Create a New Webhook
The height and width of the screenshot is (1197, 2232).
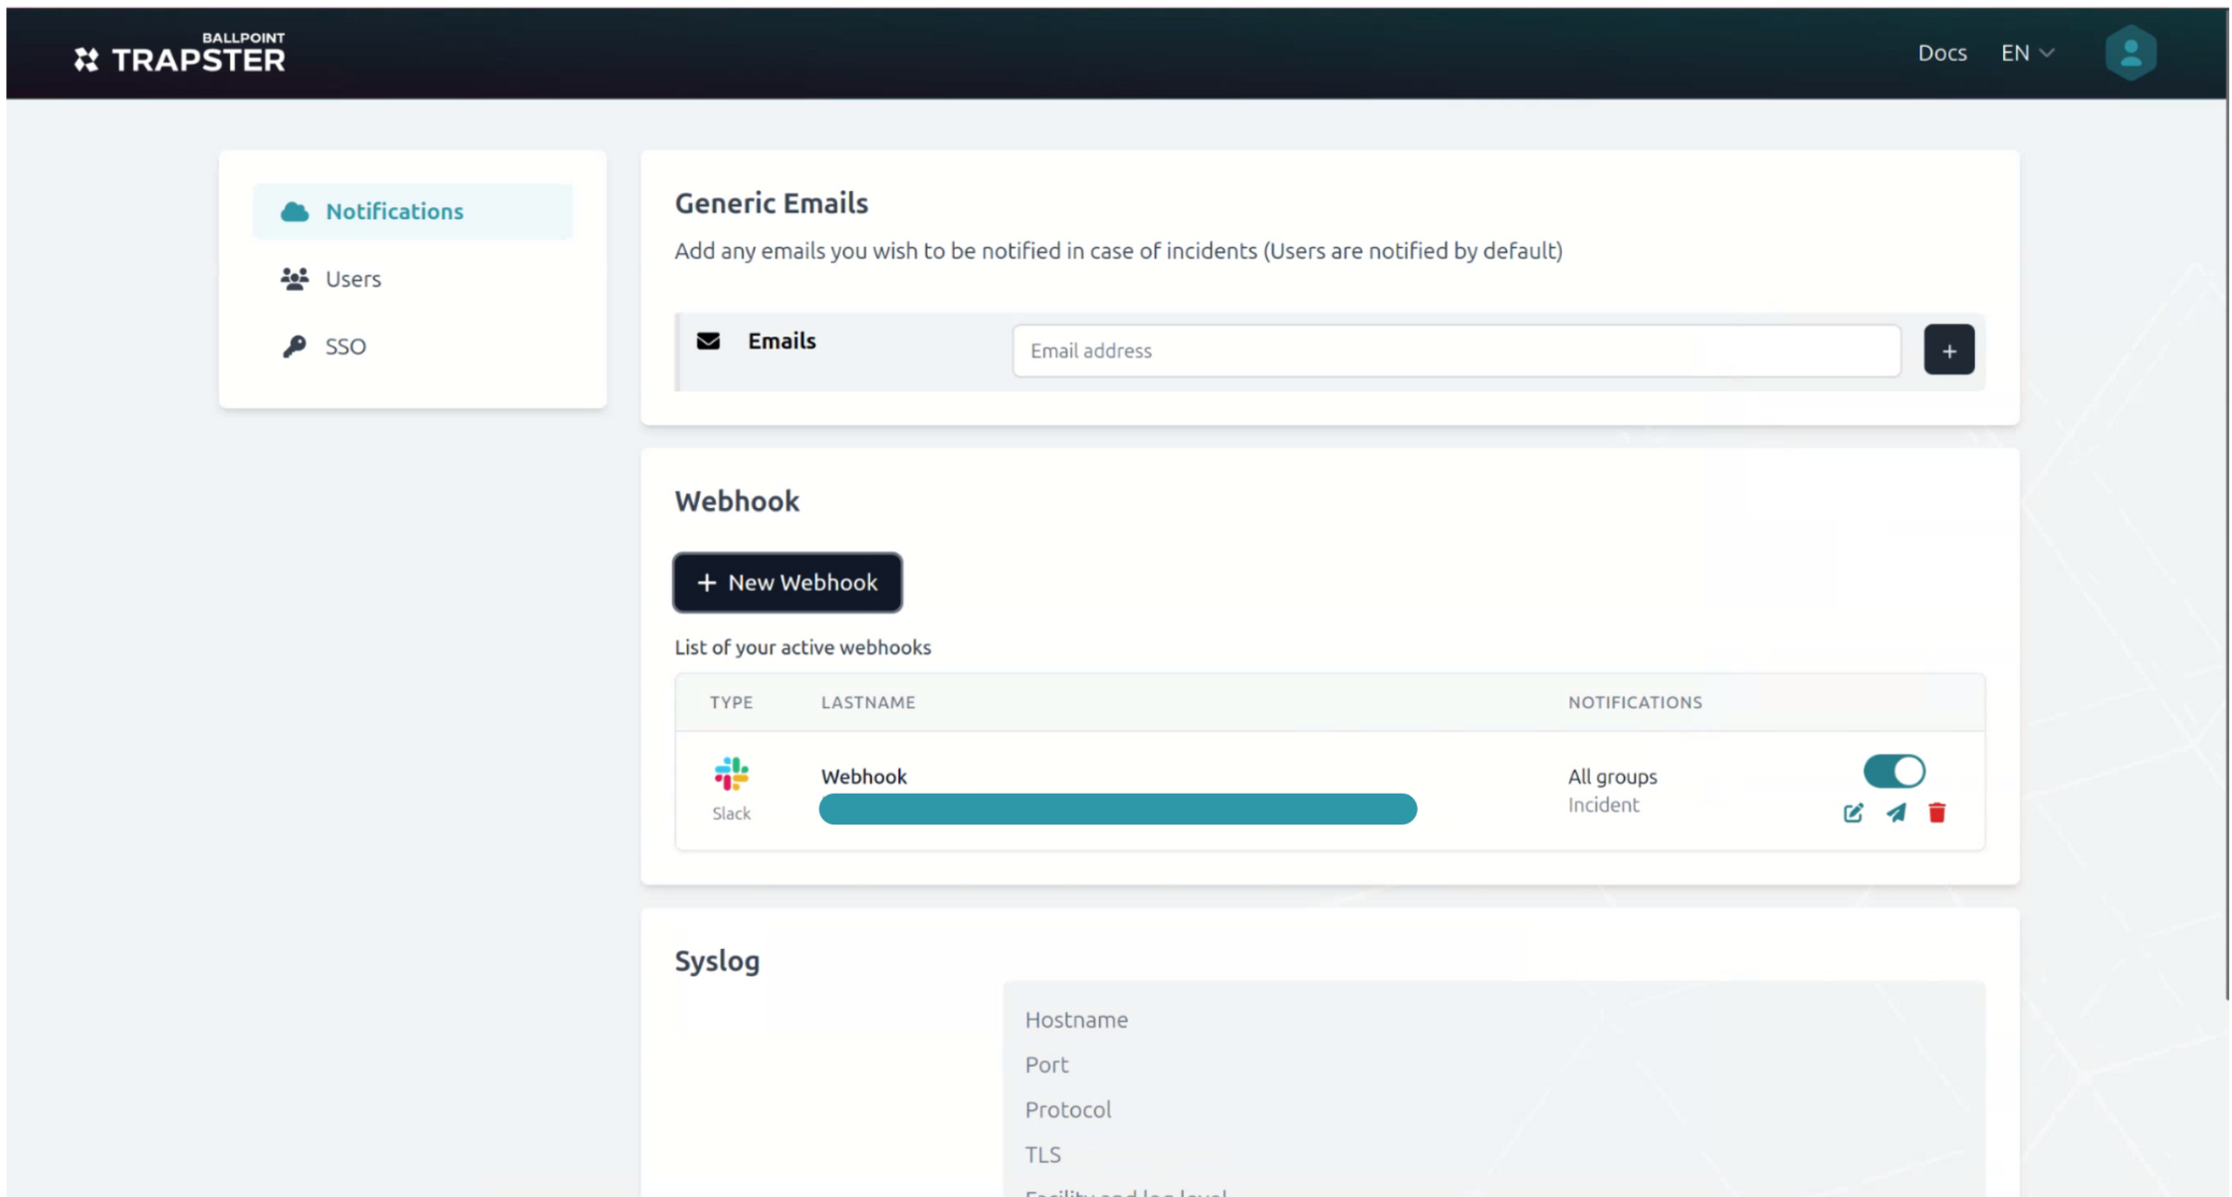click(786, 582)
